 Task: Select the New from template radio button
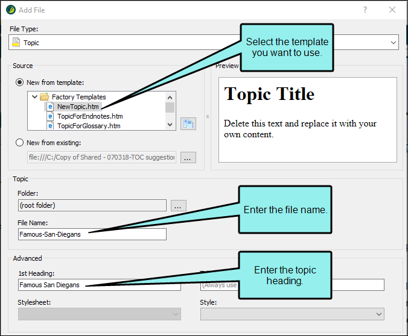point(19,82)
